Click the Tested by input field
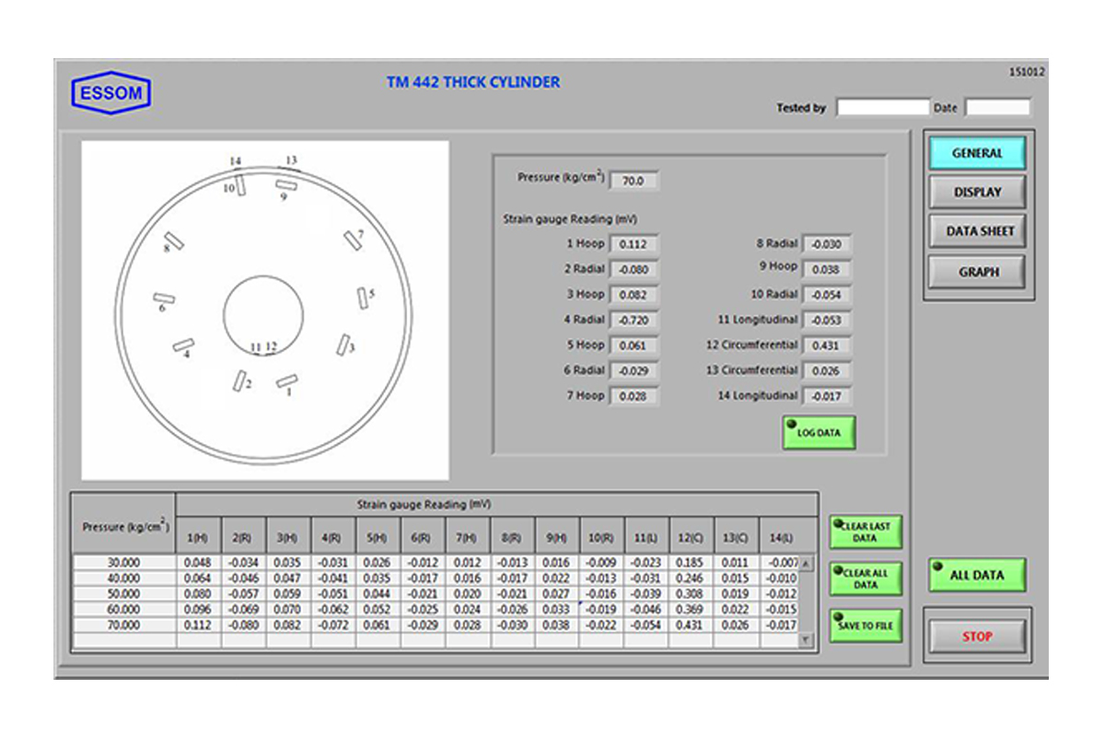The height and width of the screenshot is (737, 1105). (882, 108)
